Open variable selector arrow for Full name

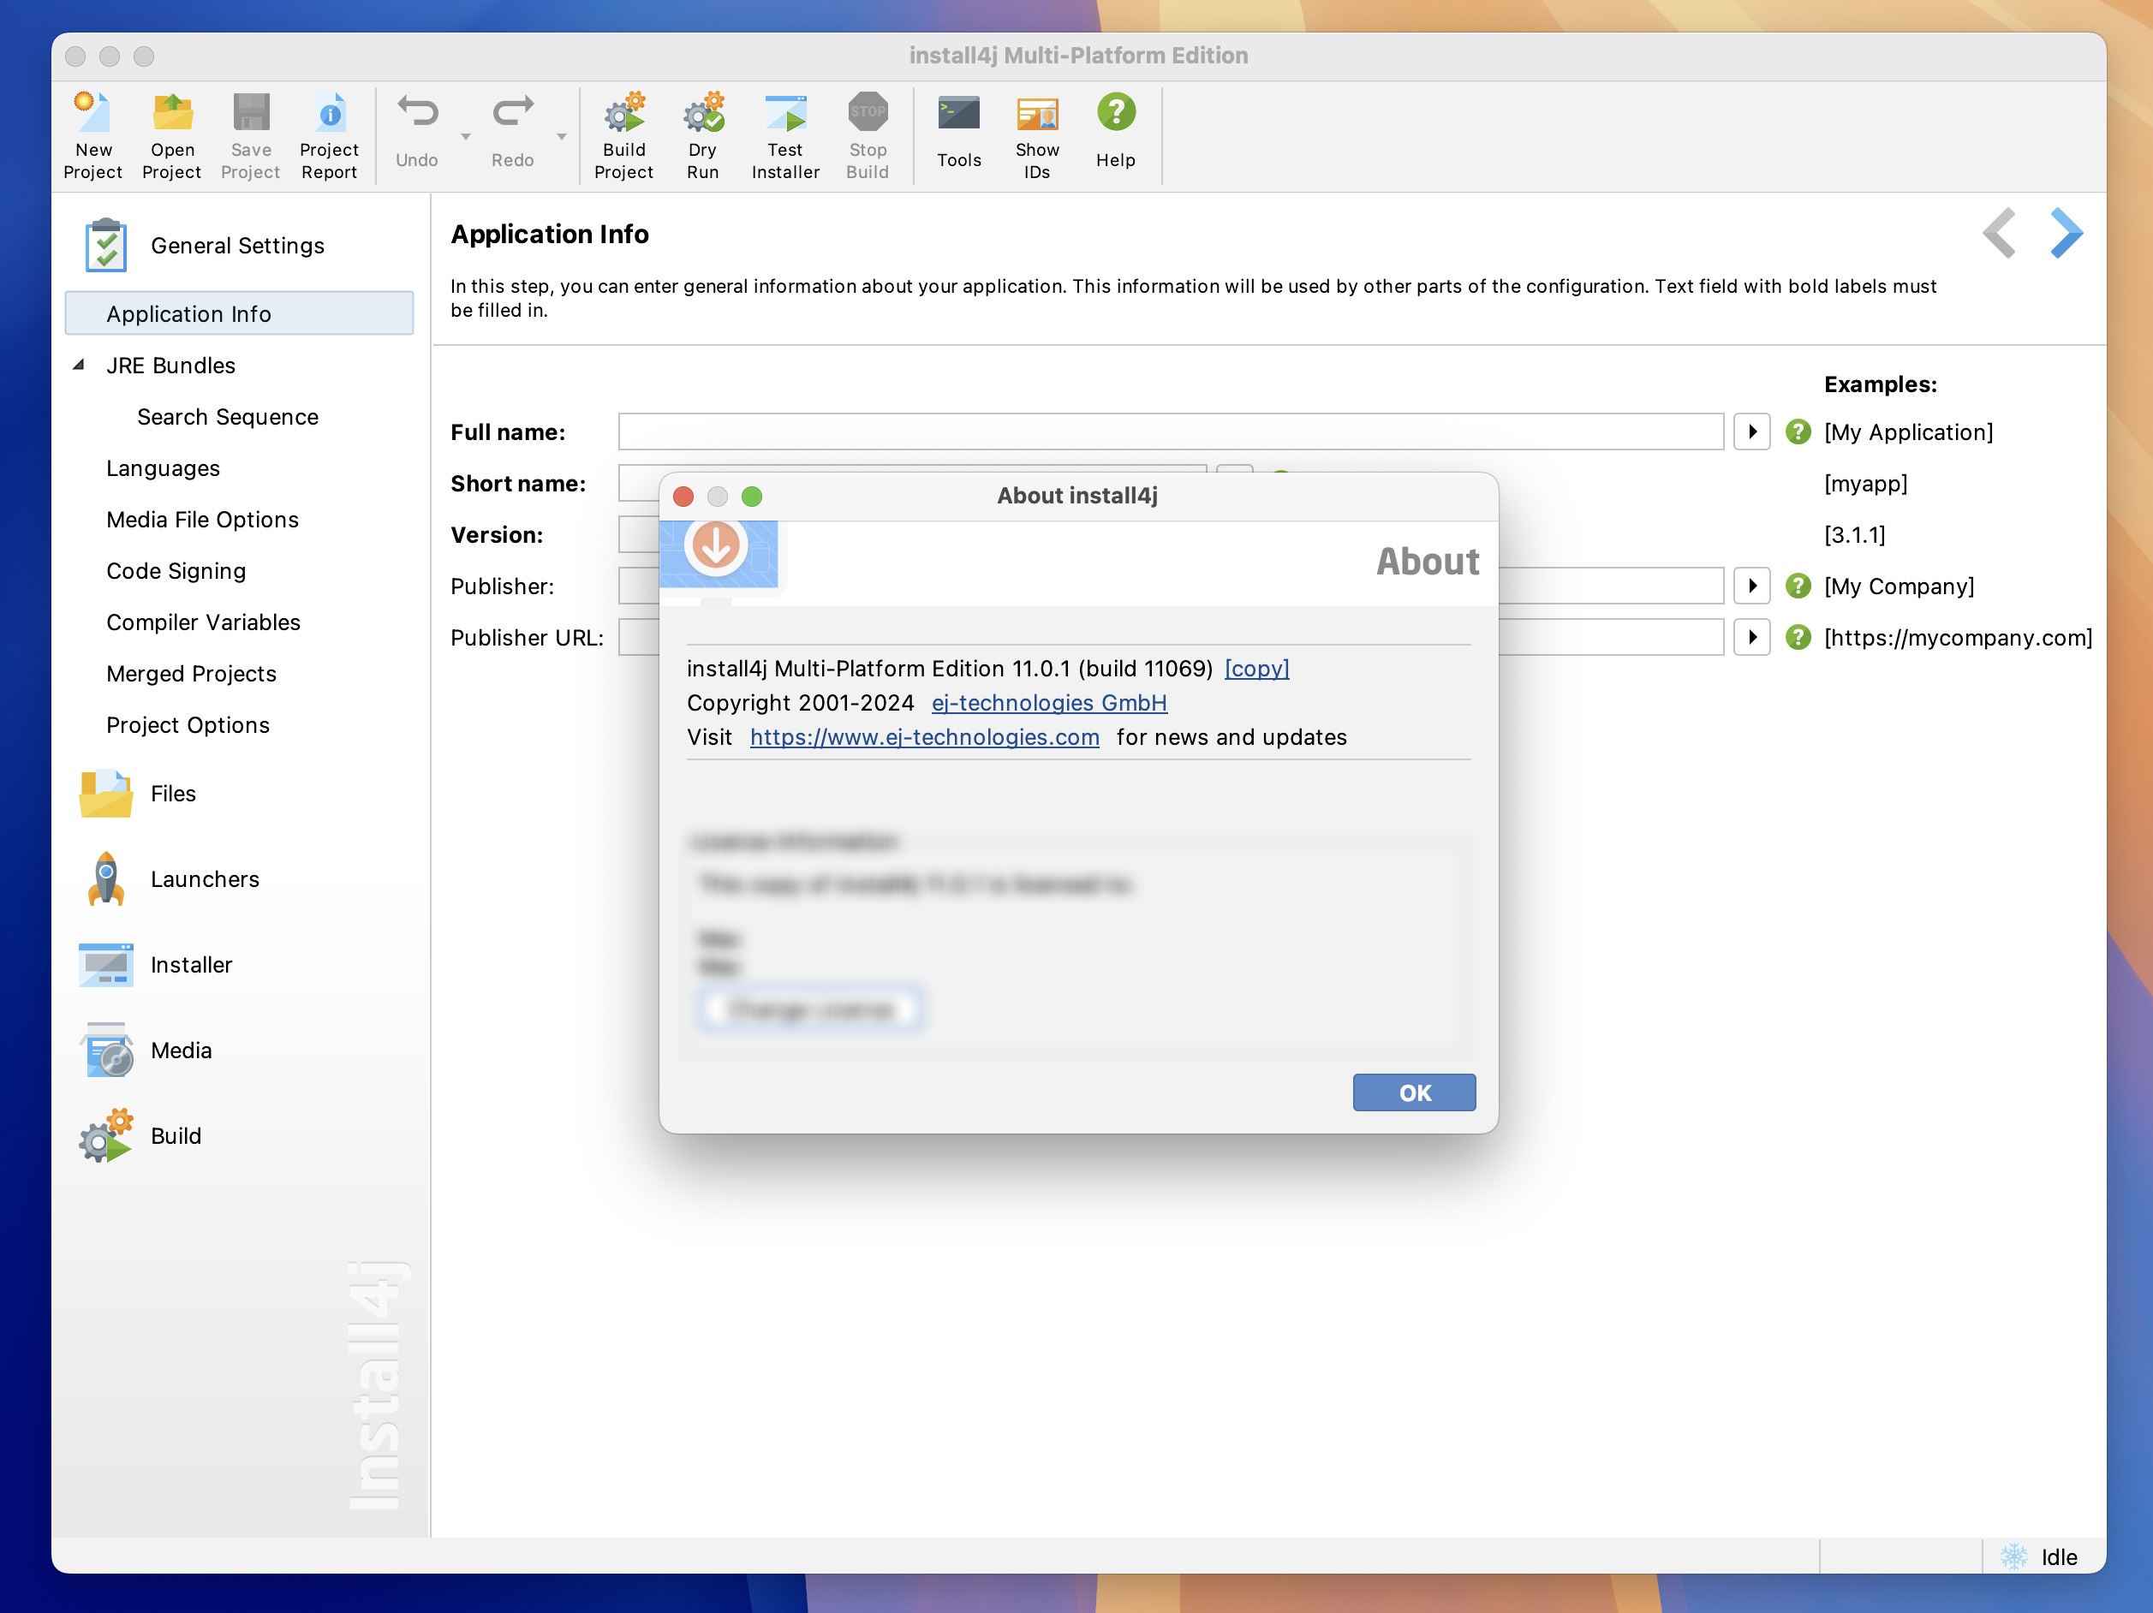(x=1752, y=432)
